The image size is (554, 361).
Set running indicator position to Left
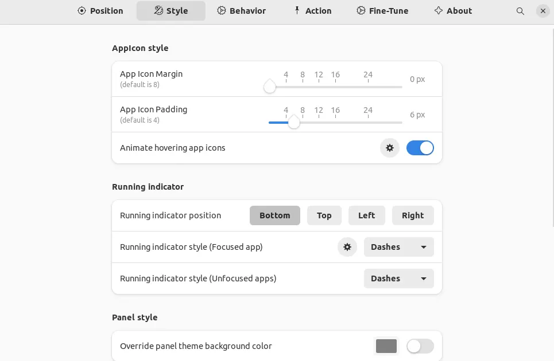366,215
